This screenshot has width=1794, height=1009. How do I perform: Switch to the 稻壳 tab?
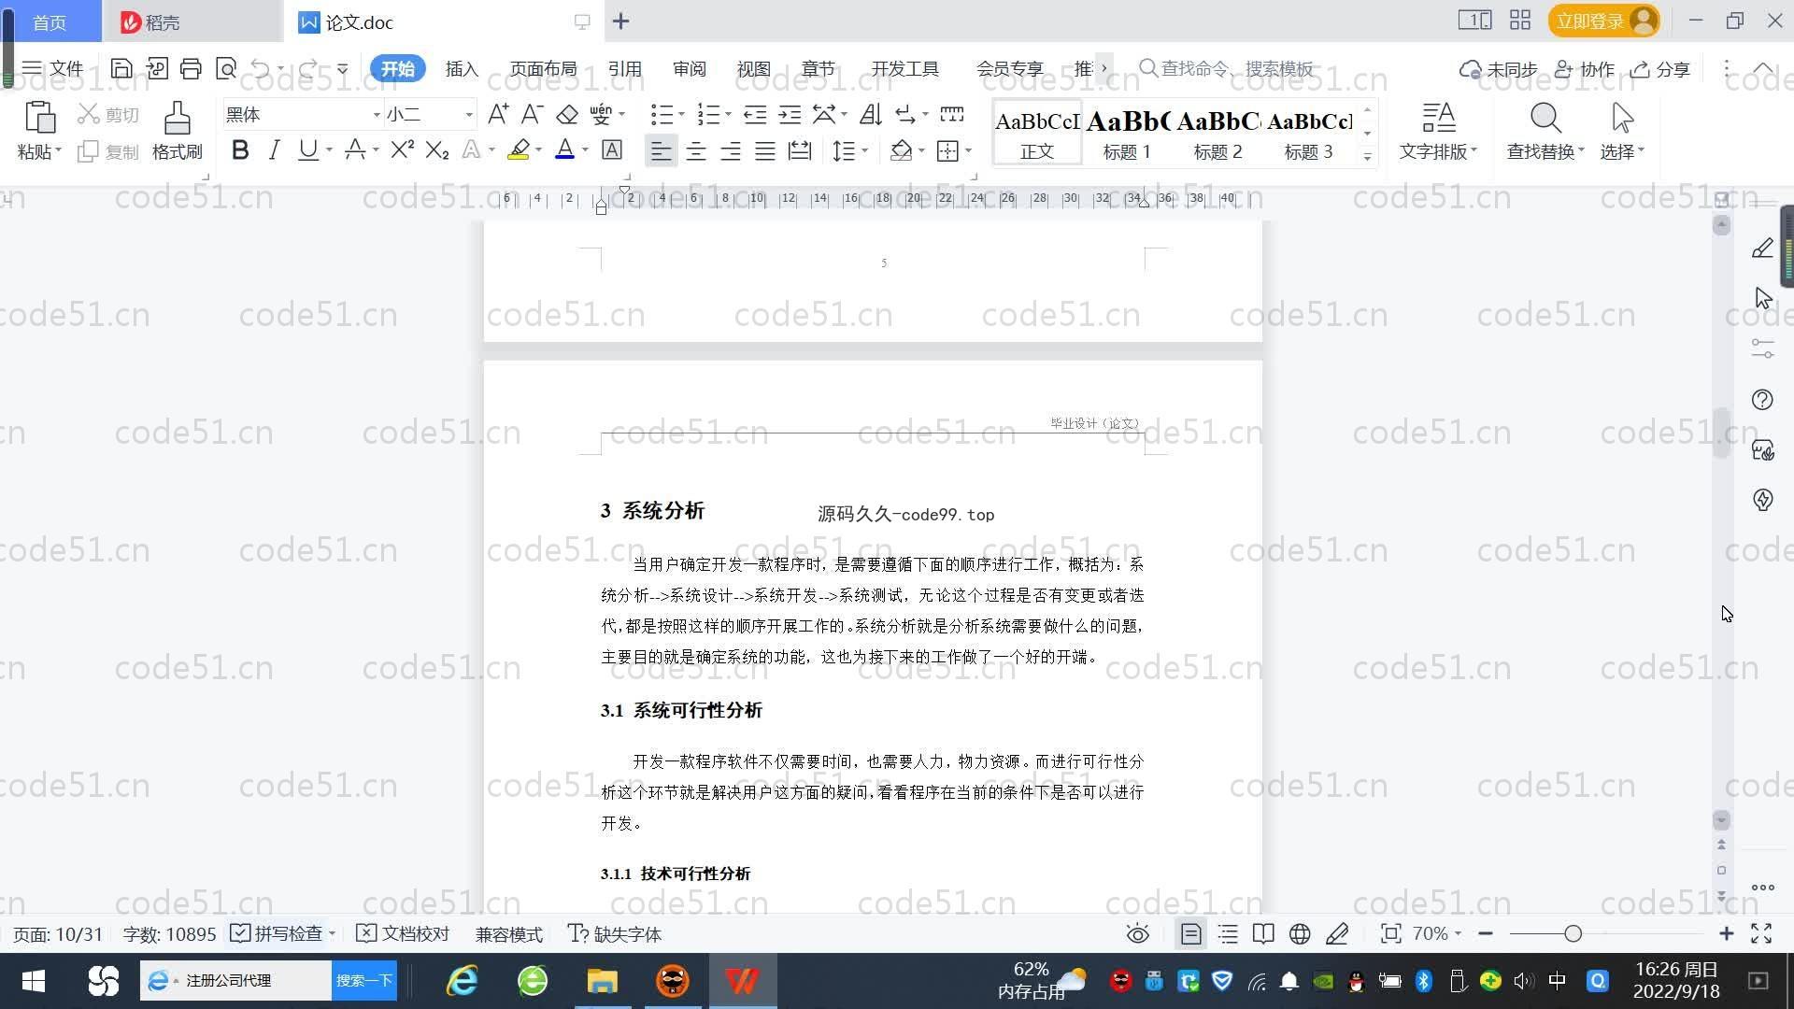pos(192,21)
